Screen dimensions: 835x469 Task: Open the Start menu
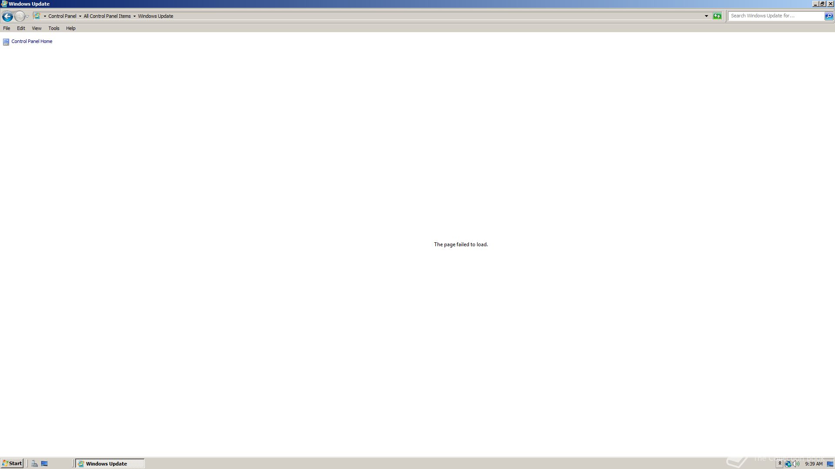(12, 463)
